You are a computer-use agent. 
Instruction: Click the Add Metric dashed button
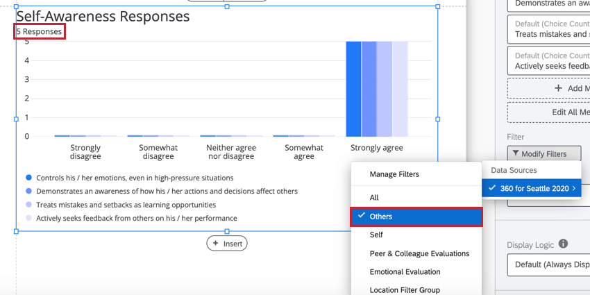(548, 88)
